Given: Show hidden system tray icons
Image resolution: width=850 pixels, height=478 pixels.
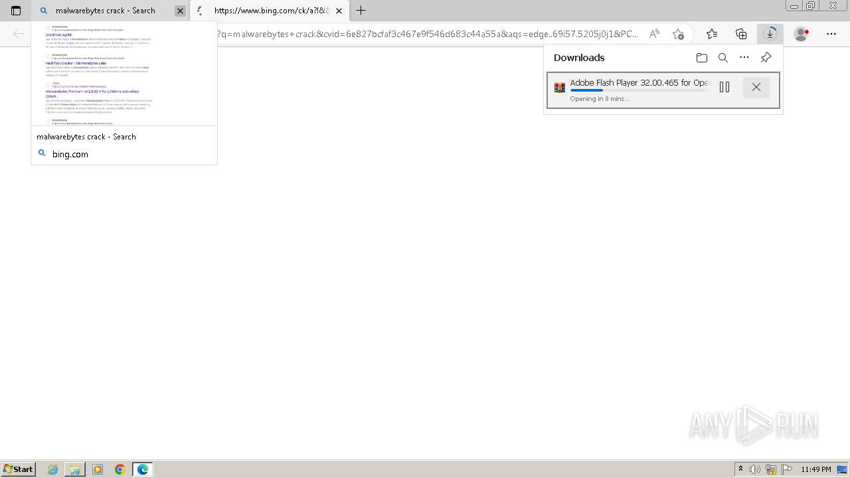Looking at the screenshot, I should [741, 469].
